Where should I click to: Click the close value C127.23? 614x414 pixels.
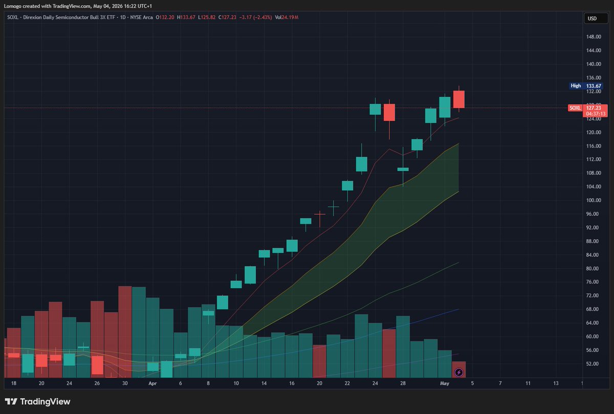tap(228, 17)
